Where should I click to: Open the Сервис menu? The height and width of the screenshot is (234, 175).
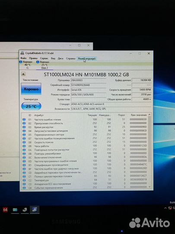[x=44, y=58]
